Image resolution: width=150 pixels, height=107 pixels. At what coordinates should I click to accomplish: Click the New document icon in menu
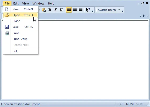point(7,9)
